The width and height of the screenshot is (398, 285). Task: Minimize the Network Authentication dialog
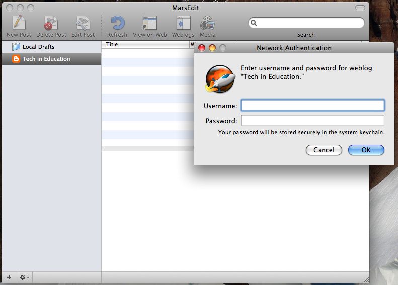(x=212, y=48)
